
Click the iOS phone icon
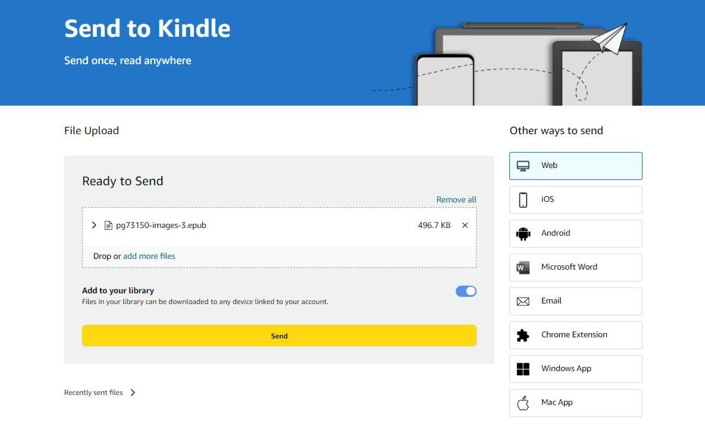tap(523, 200)
